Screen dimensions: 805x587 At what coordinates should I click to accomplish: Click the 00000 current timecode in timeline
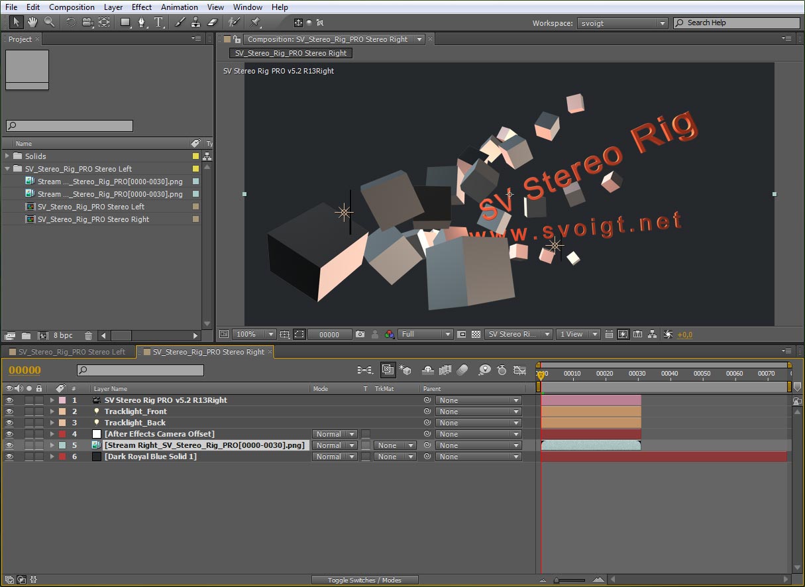pyautogui.click(x=25, y=370)
